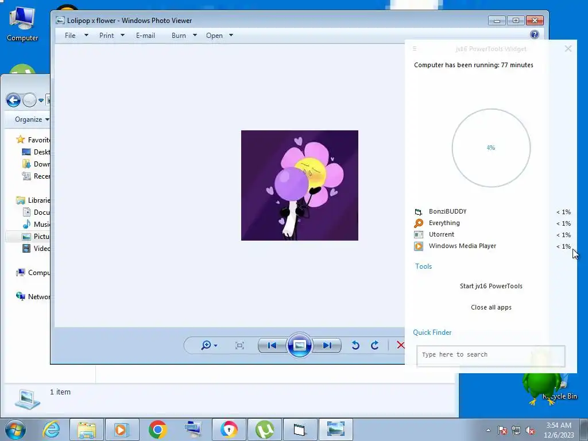The width and height of the screenshot is (588, 441).
Task: Close the jv16 PowerTools Widget
Action: [x=568, y=49]
